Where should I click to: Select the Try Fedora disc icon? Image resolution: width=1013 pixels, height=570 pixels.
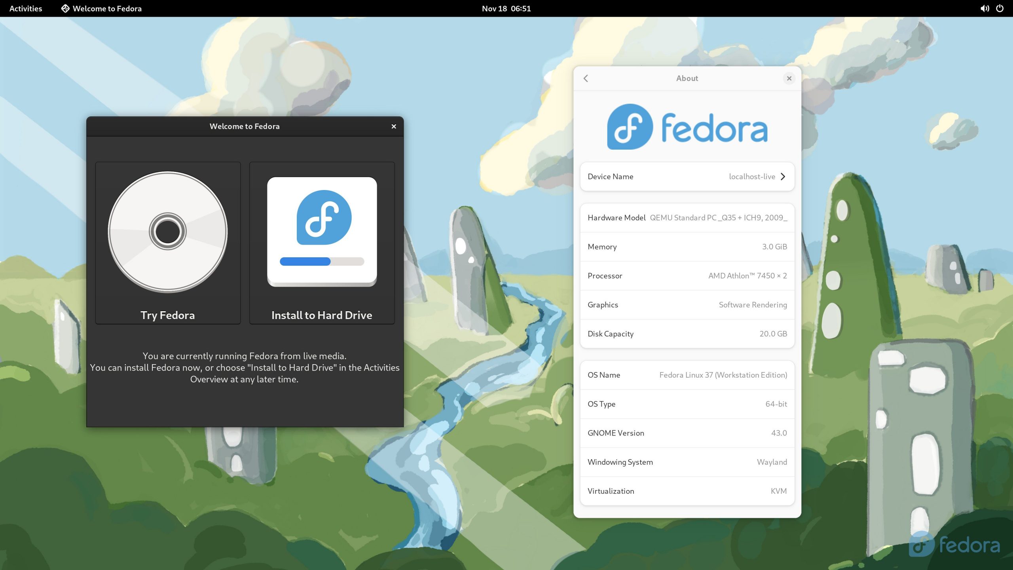coord(167,231)
